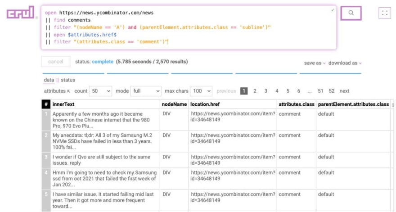Open the max chars dropdown showing 100

coord(201,91)
